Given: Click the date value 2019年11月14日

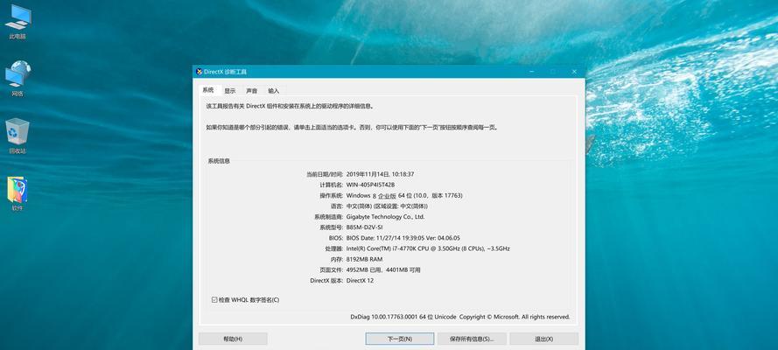Looking at the screenshot, I should click(368, 174).
